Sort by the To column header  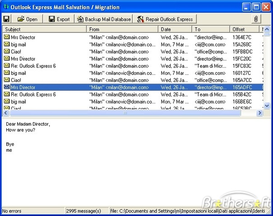211,29
